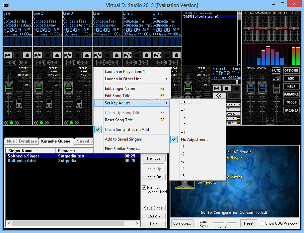
Task: Stop playback on Line 3 deck
Action: 77,55
